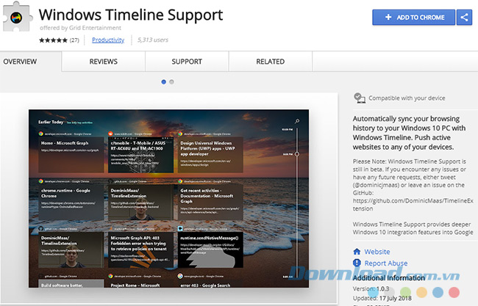478x306 pixels.
Task: Open the Get recent activities card
Action: pos(210,203)
